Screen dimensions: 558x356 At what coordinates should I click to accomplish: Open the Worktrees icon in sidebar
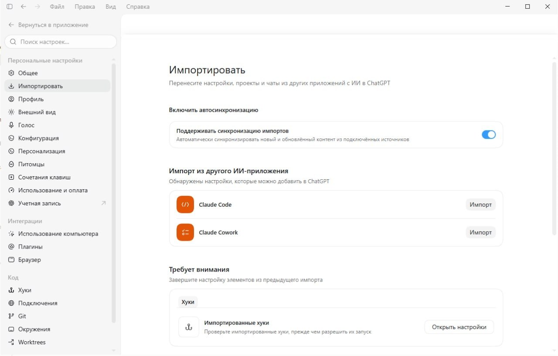[11, 343]
